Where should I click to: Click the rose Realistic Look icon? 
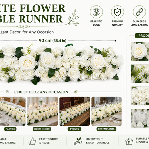click(x=96, y=12)
